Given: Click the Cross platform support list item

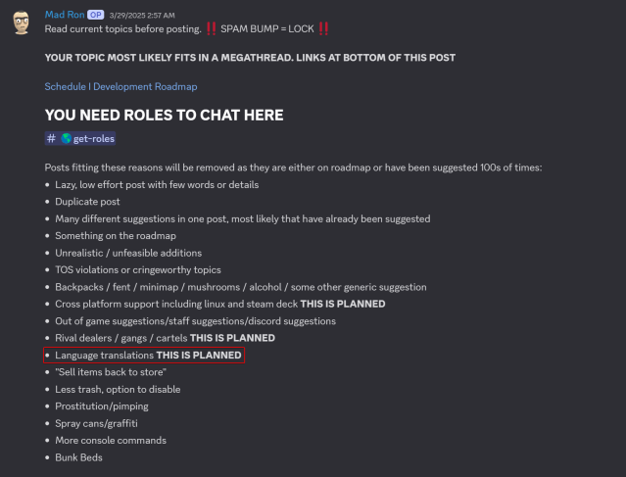Looking at the screenshot, I should click(x=219, y=304).
